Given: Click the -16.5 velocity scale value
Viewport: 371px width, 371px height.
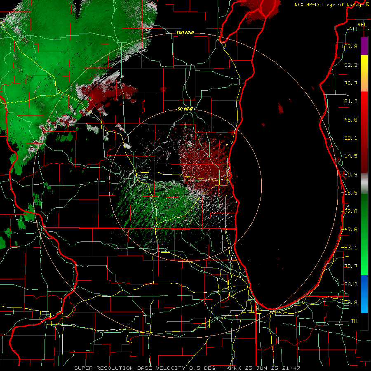Looking at the screenshot, I should tap(349, 193).
